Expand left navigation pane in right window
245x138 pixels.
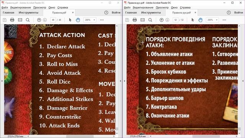click(x=124, y=81)
